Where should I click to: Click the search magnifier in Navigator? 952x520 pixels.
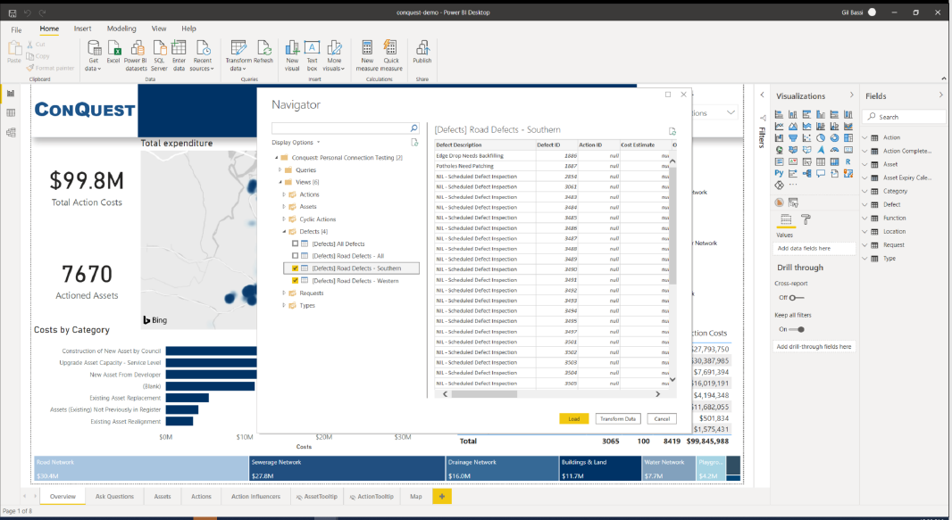pyautogui.click(x=414, y=128)
